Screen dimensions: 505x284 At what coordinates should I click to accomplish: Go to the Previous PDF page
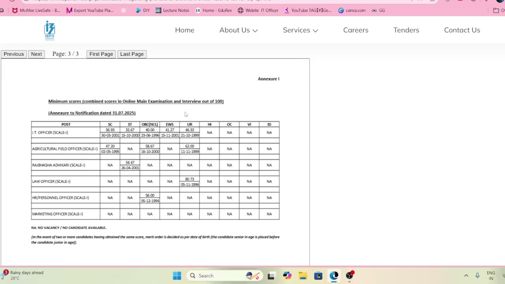tap(14, 54)
